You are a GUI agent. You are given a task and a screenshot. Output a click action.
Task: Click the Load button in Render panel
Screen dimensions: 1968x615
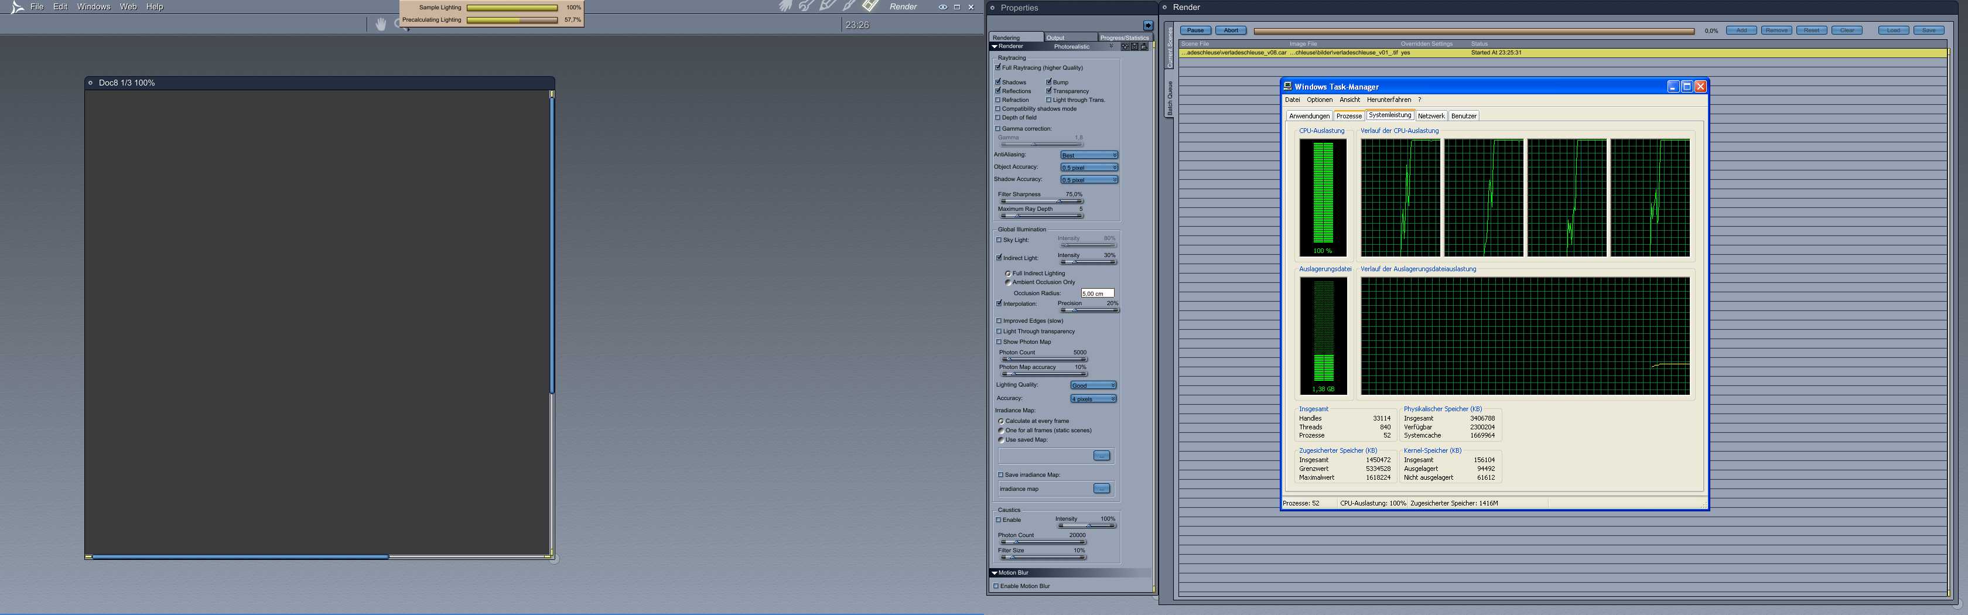(x=1893, y=30)
